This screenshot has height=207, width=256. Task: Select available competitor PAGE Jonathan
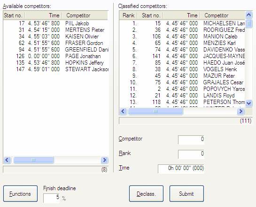pyautogui.click(x=55, y=56)
